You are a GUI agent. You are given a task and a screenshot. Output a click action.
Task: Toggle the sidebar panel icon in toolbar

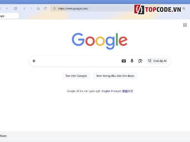16,8
